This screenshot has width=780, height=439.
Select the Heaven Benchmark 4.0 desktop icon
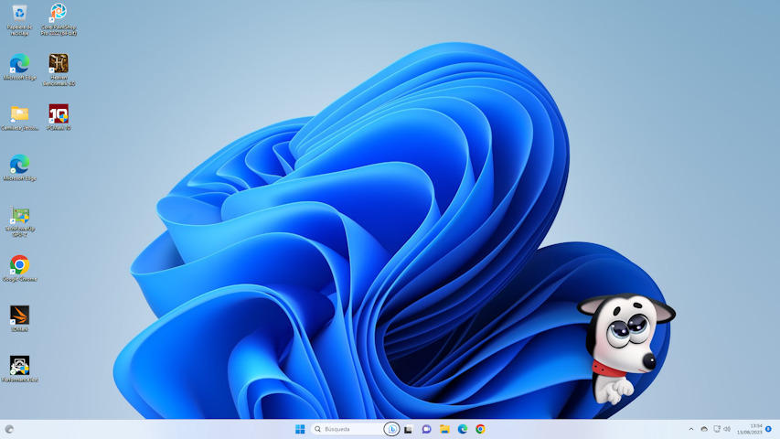[x=59, y=70]
